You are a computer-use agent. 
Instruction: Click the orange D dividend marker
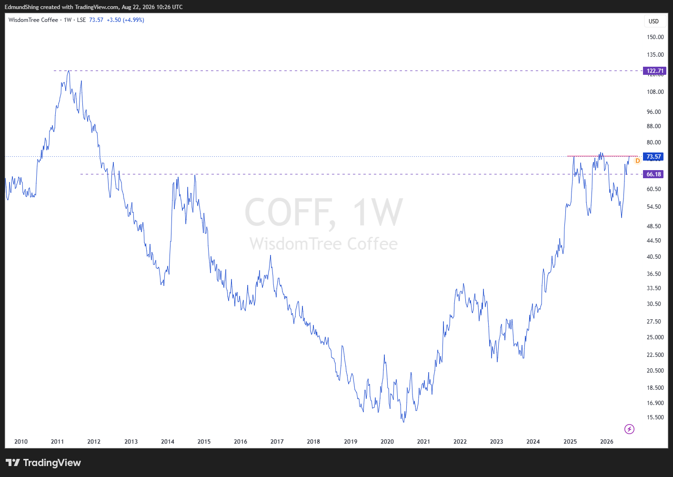click(638, 161)
